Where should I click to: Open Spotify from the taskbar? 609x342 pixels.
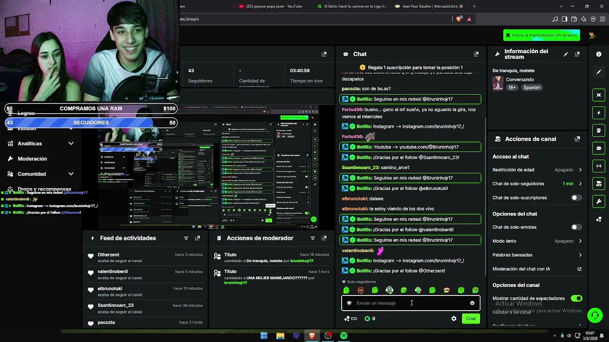(x=344, y=336)
